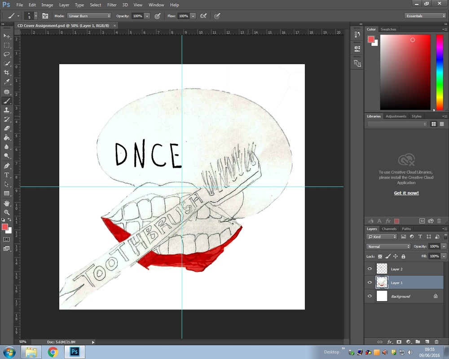Image resolution: width=449 pixels, height=359 pixels.
Task: Click the Get it now! link
Action: (406, 193)
